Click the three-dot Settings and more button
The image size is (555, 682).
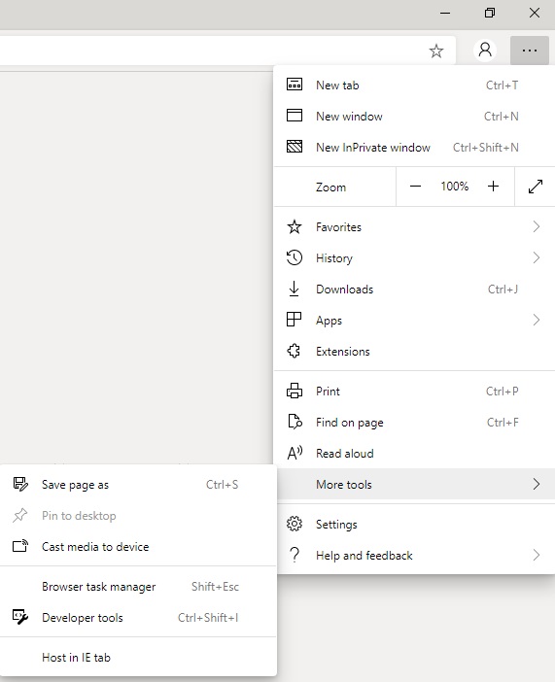pos(530,51)
